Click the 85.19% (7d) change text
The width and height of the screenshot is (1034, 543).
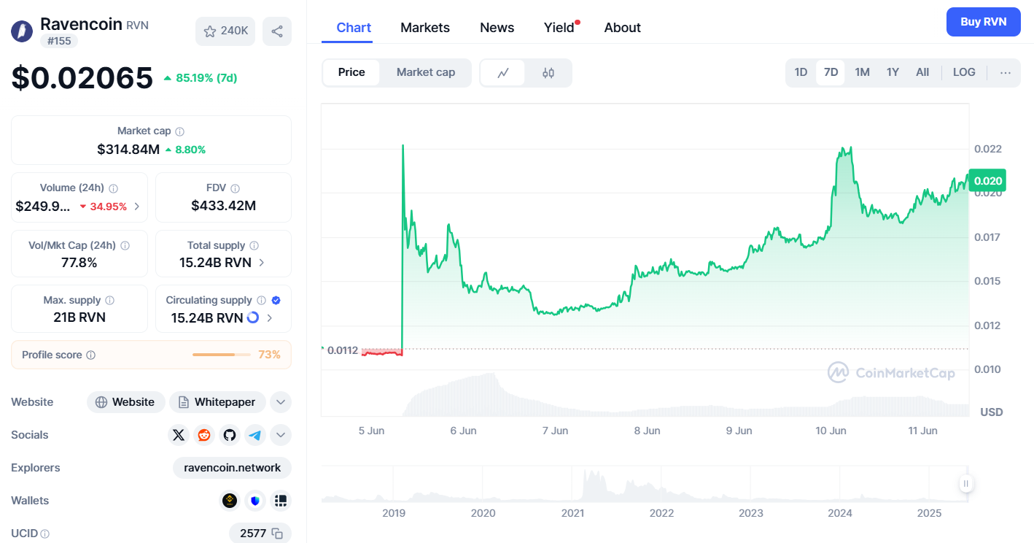[206, 78]
